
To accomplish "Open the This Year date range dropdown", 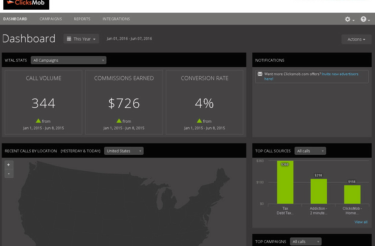I will tap(81, 39).
